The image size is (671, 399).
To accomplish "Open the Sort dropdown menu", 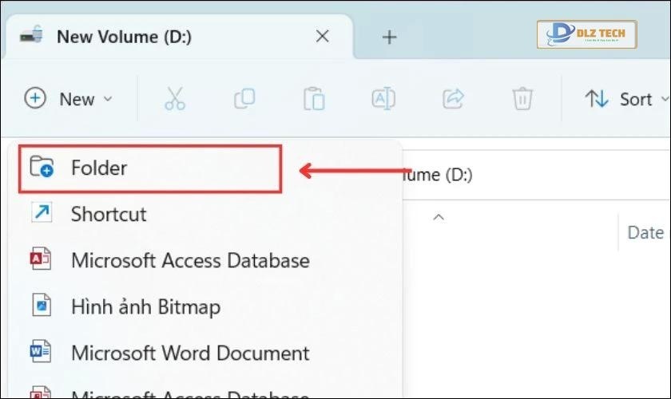I will point(628,99).
